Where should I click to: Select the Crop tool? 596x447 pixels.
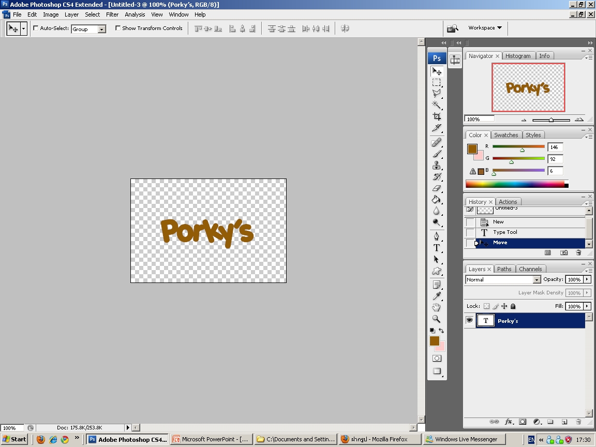coord(437,116)
